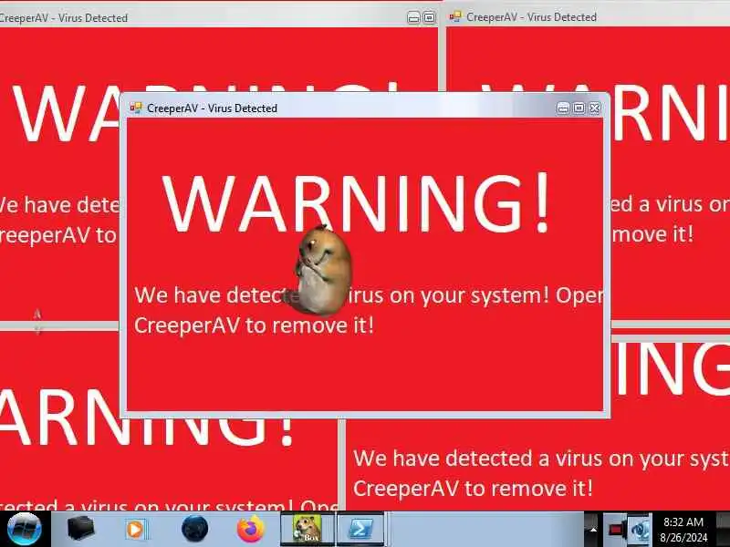Click the front window's title text

click(212, 108)
